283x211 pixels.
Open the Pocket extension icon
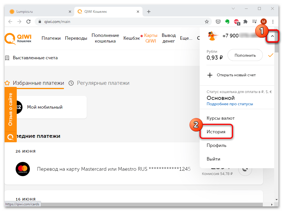click(218, 22)
